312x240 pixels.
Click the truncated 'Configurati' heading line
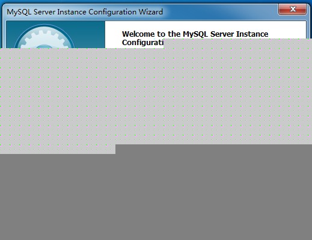coord(142,43)
